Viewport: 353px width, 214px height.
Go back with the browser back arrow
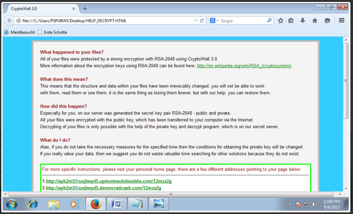tap(9, 21)
